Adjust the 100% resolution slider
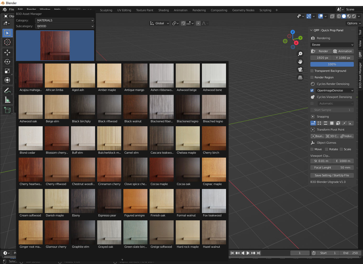Image resolution: width=363 pixels, height=264 pixels. [332, 64]
